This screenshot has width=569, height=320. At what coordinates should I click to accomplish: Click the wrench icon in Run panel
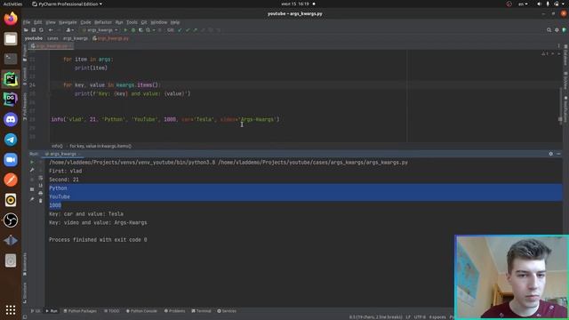pos(32,170)
